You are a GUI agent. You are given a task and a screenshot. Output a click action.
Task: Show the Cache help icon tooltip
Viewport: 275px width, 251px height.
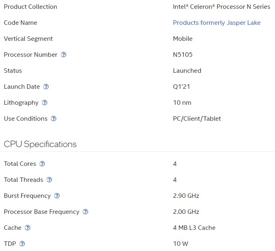28,228
